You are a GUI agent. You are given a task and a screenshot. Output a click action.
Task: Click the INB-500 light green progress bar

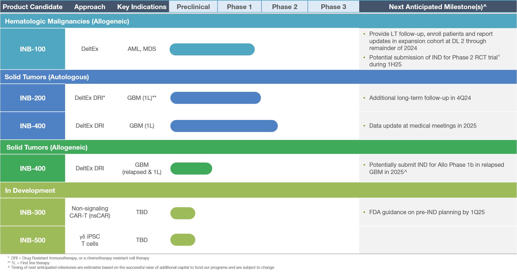(x=183, y=240)
